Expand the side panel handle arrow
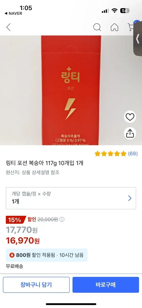This screenshot has width=142, height=308. (138, 39)
